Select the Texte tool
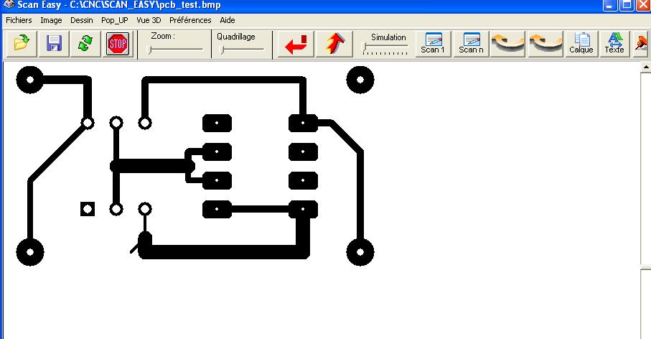This screenshot has height=339, width=651. 614,44
